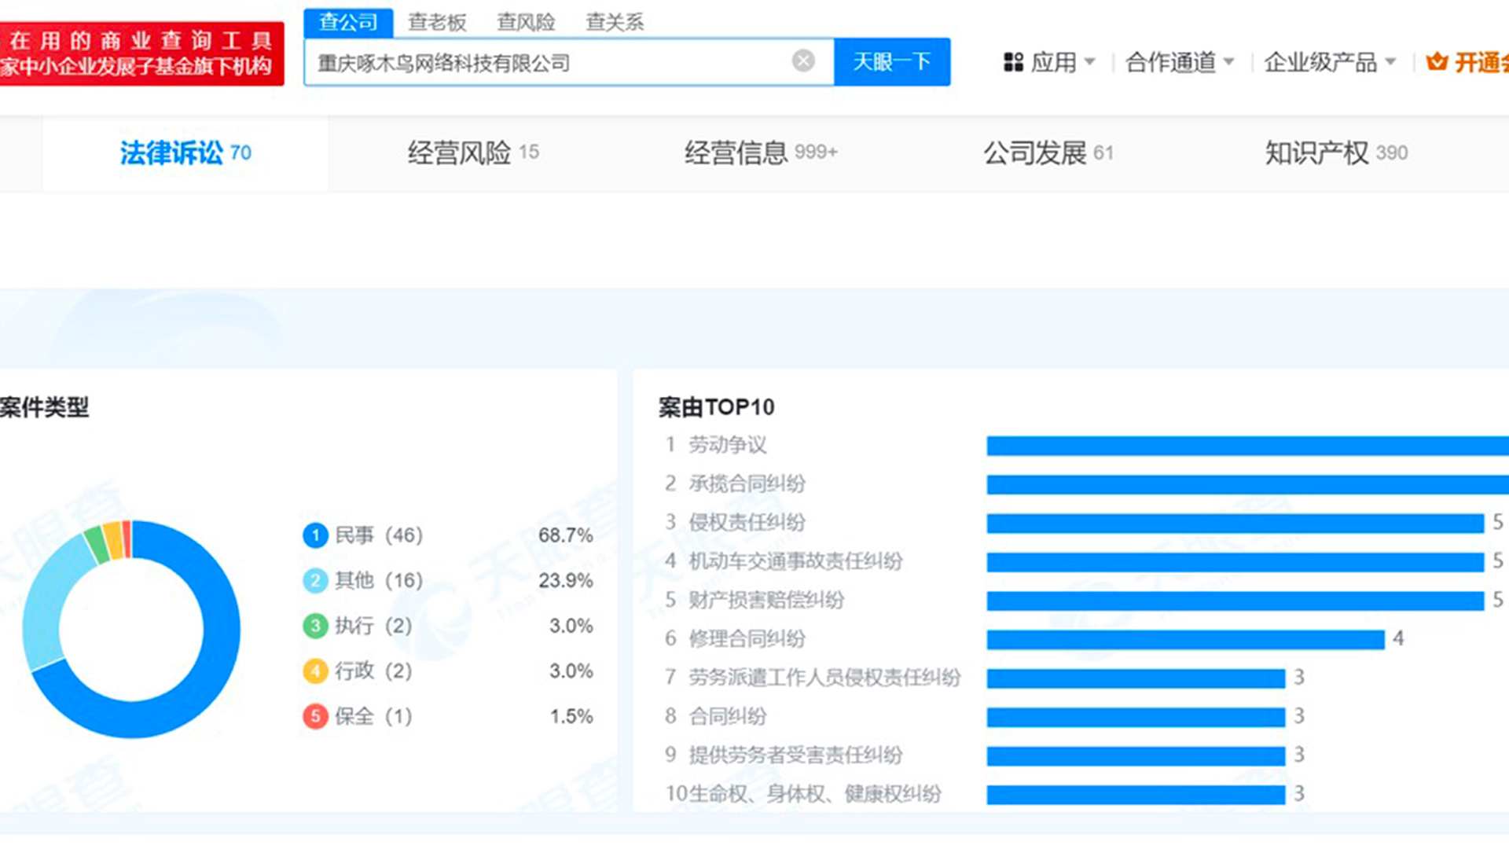Switch to the 查老板 search tab

point(436,22)
